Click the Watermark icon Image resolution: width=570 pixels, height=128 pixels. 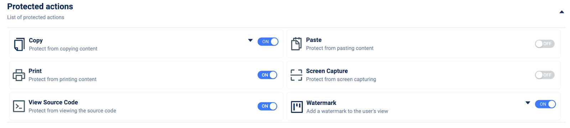pos(296,107)
